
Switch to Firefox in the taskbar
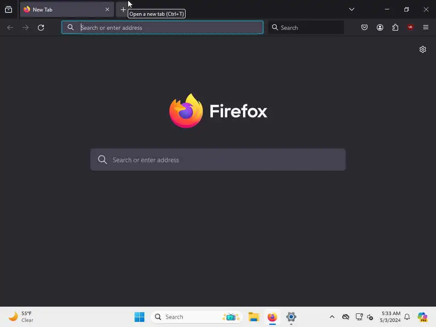tap(272, 317)
